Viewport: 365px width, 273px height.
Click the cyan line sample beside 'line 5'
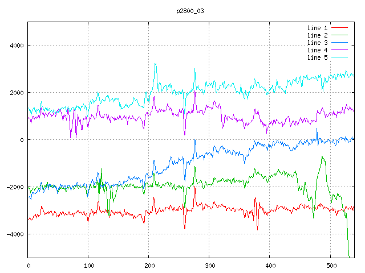339,57
